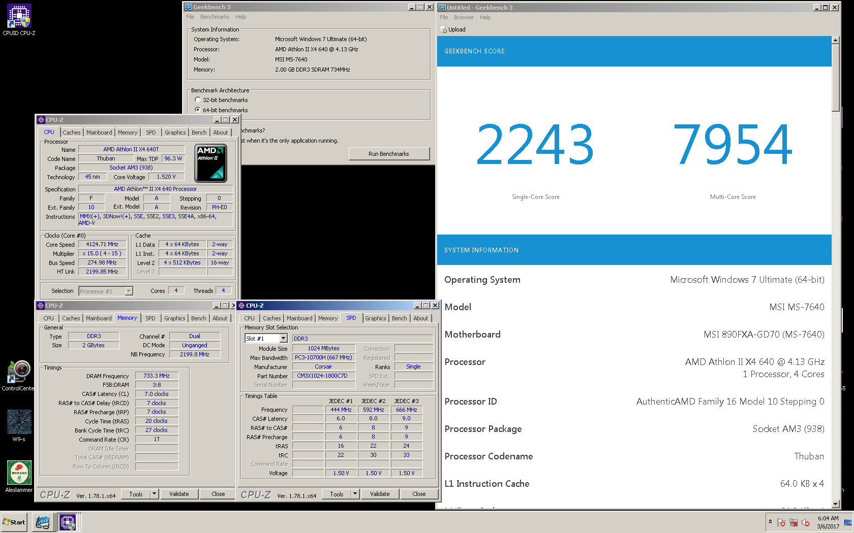Click the Motherboard value MSI 890FXA-GD70
Viewport: 854px width, 533px height.
click(x=764, y=335)
